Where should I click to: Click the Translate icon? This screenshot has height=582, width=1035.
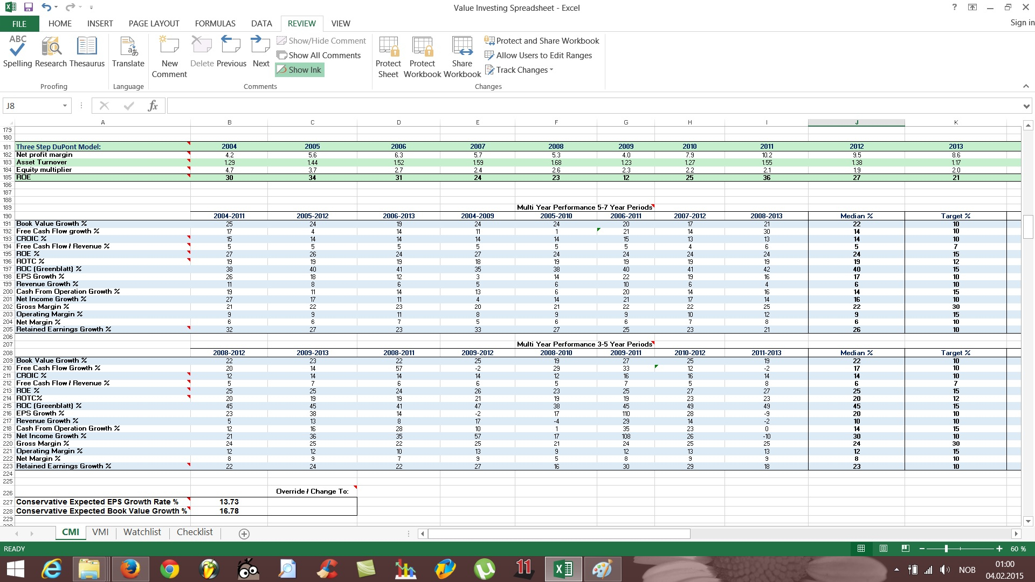click(x=128, y=52)
